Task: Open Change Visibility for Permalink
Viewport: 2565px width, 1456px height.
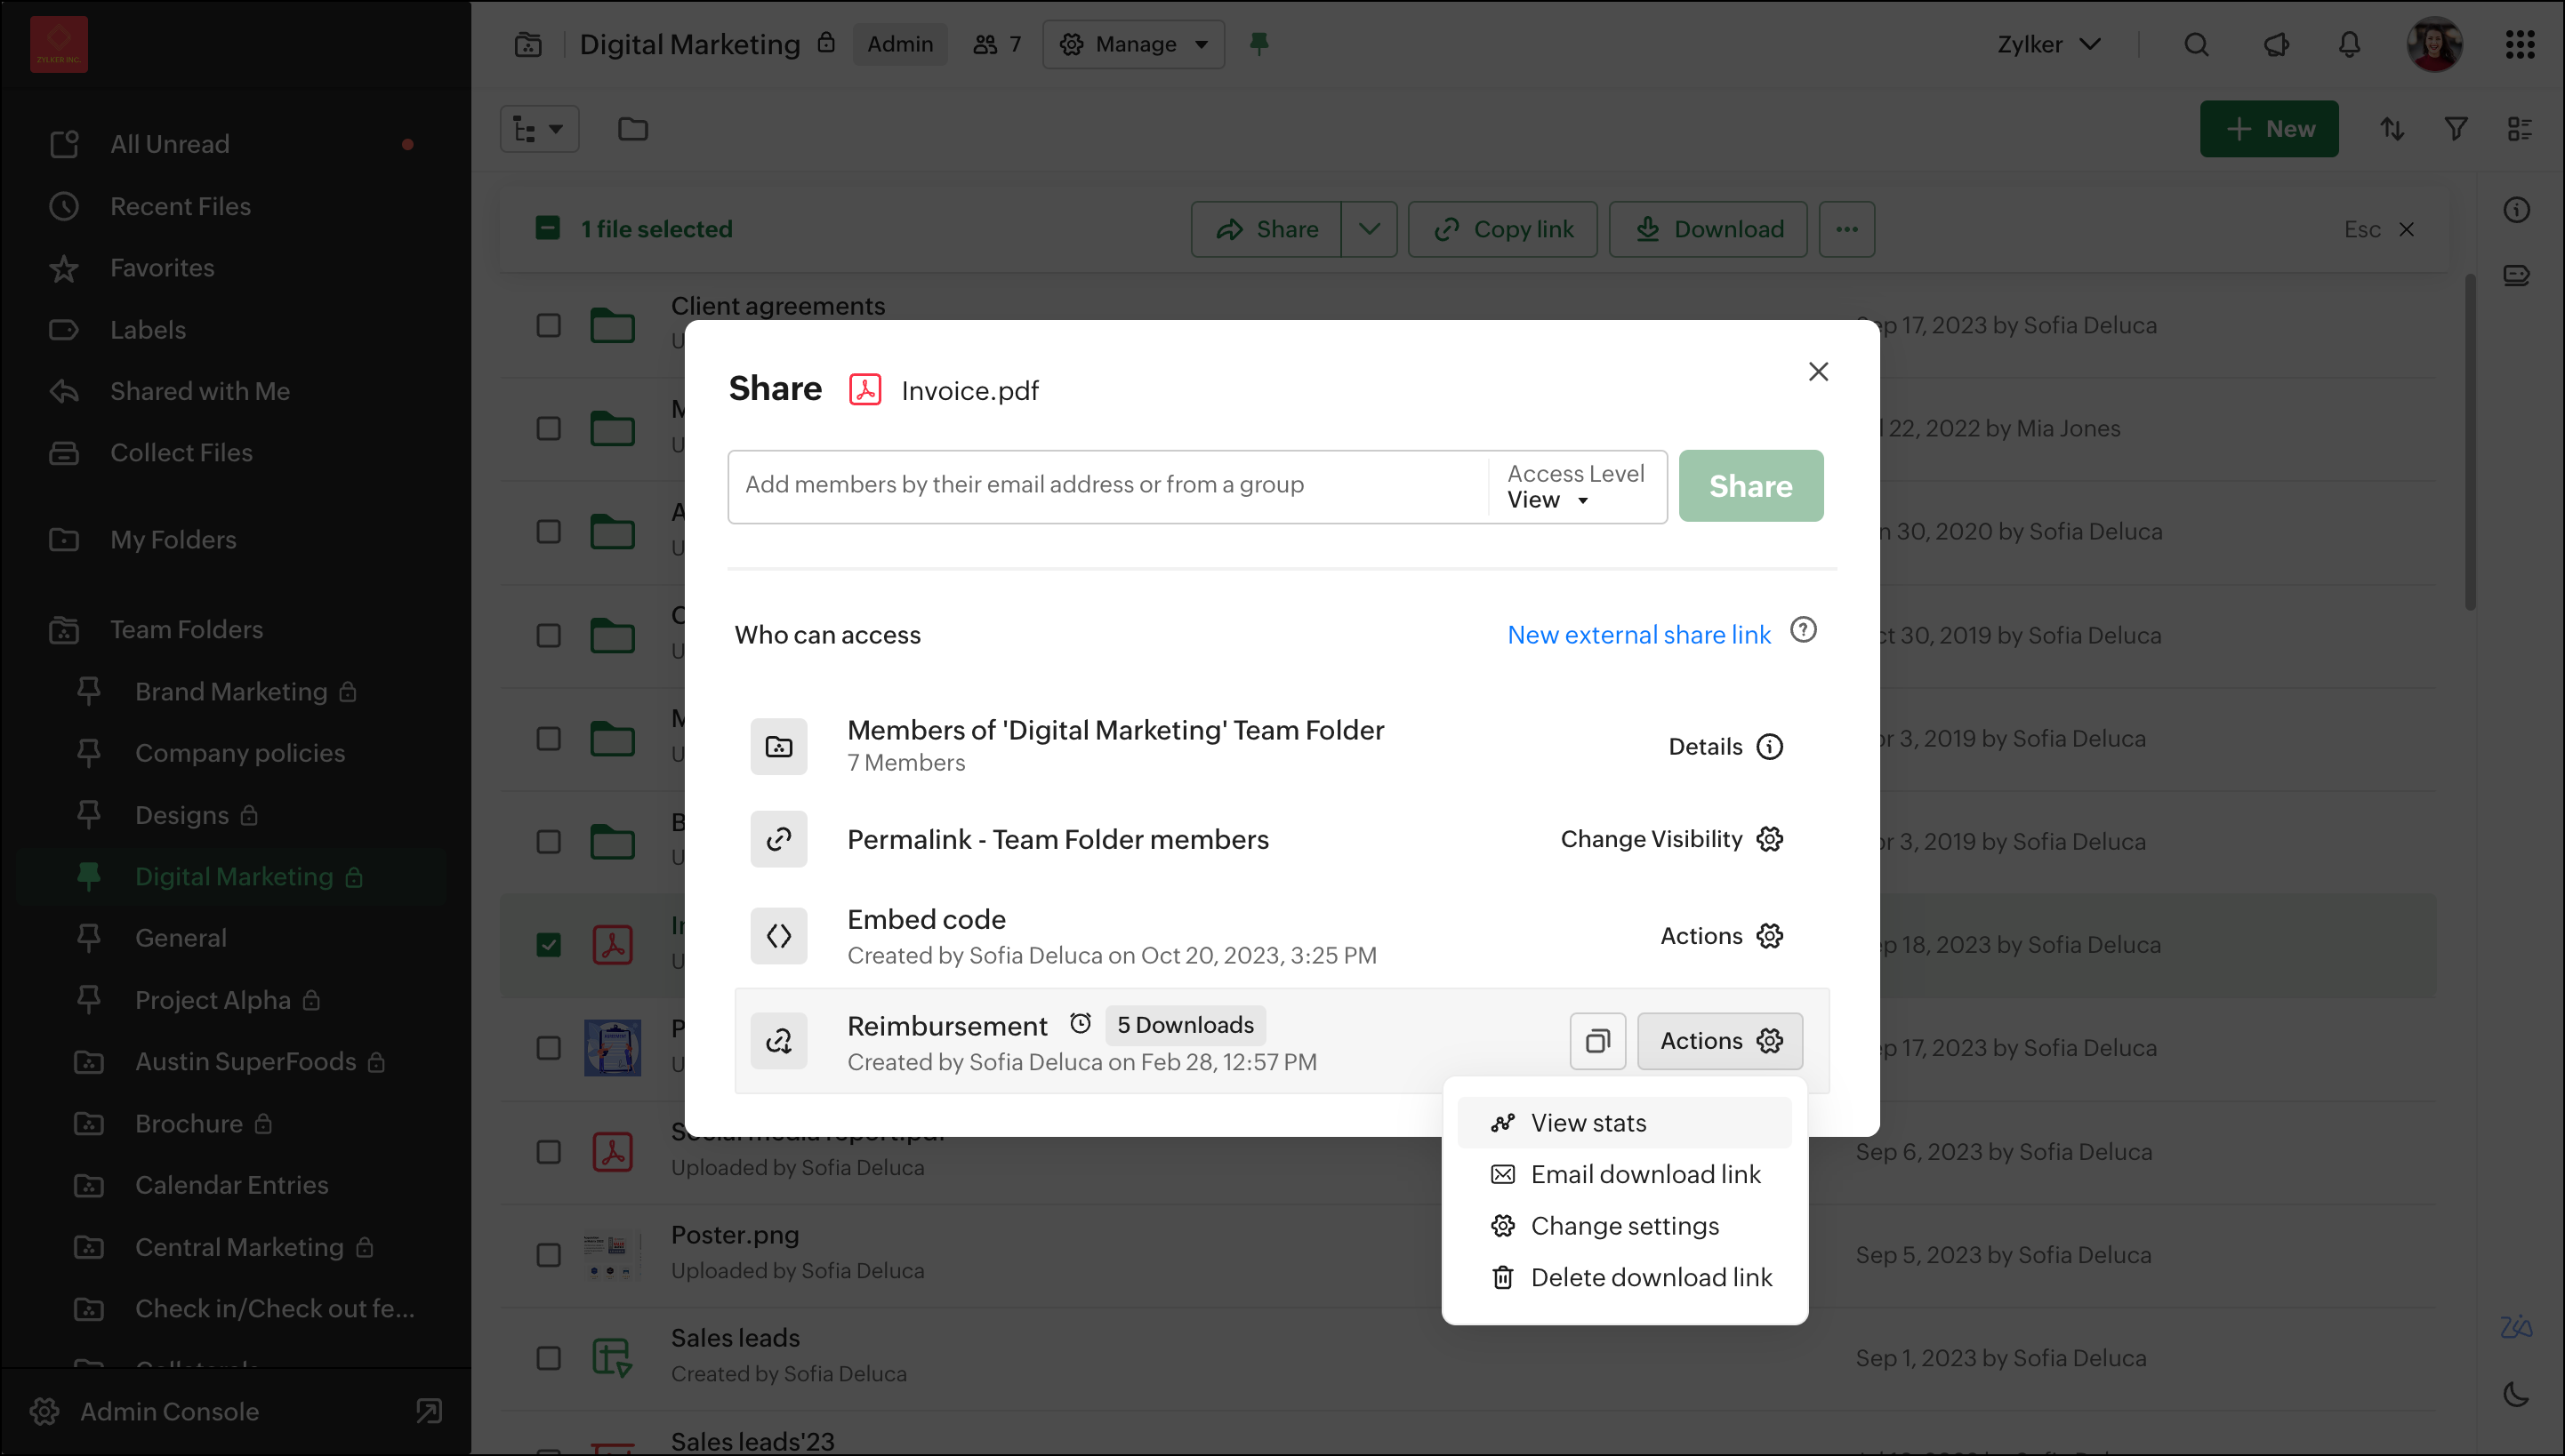Action: (x=1672, y=839)
